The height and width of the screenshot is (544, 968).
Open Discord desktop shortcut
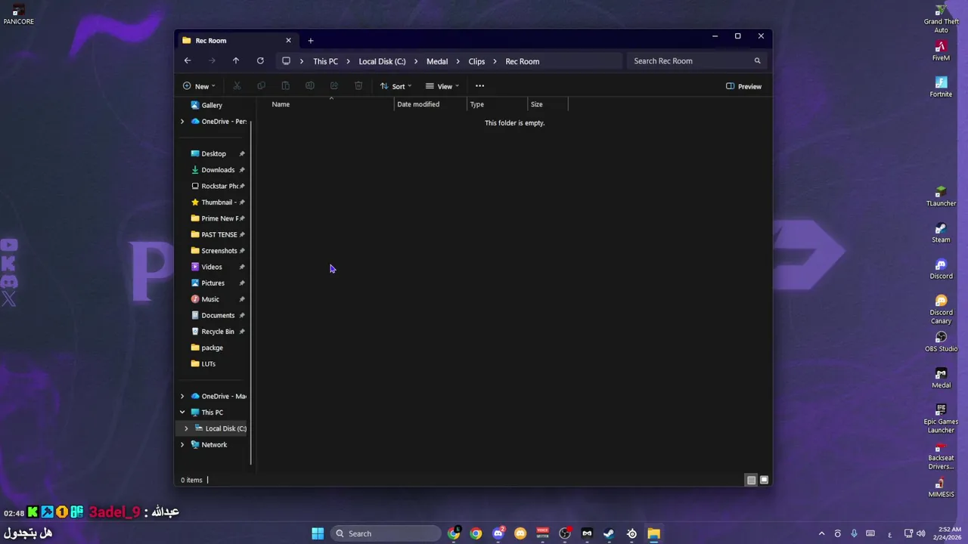[x=941, y=269]
